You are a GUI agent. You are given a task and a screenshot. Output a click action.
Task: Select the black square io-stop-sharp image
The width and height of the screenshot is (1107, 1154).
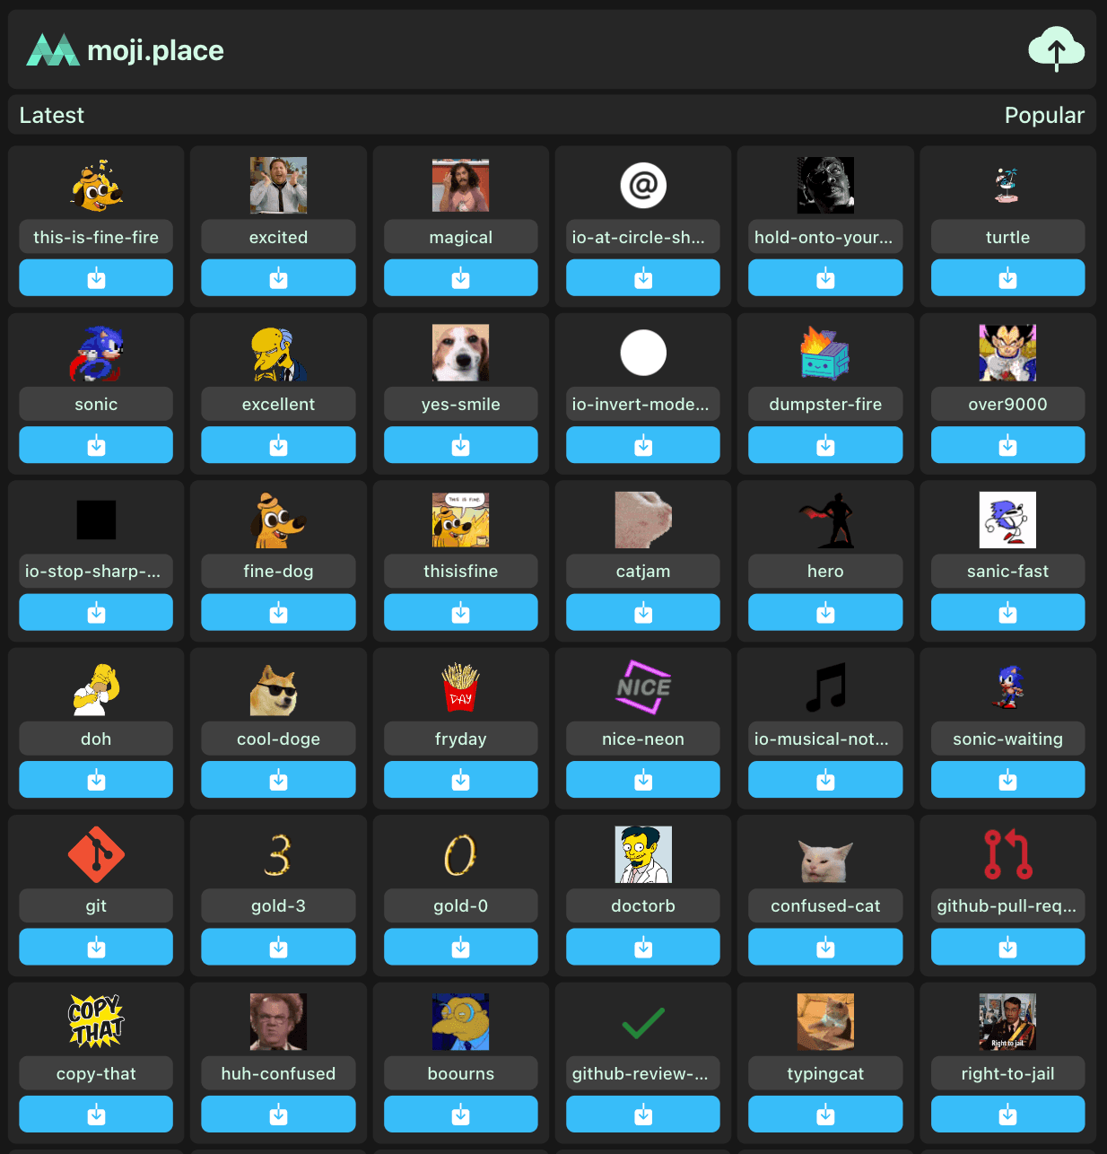(96, 520)
